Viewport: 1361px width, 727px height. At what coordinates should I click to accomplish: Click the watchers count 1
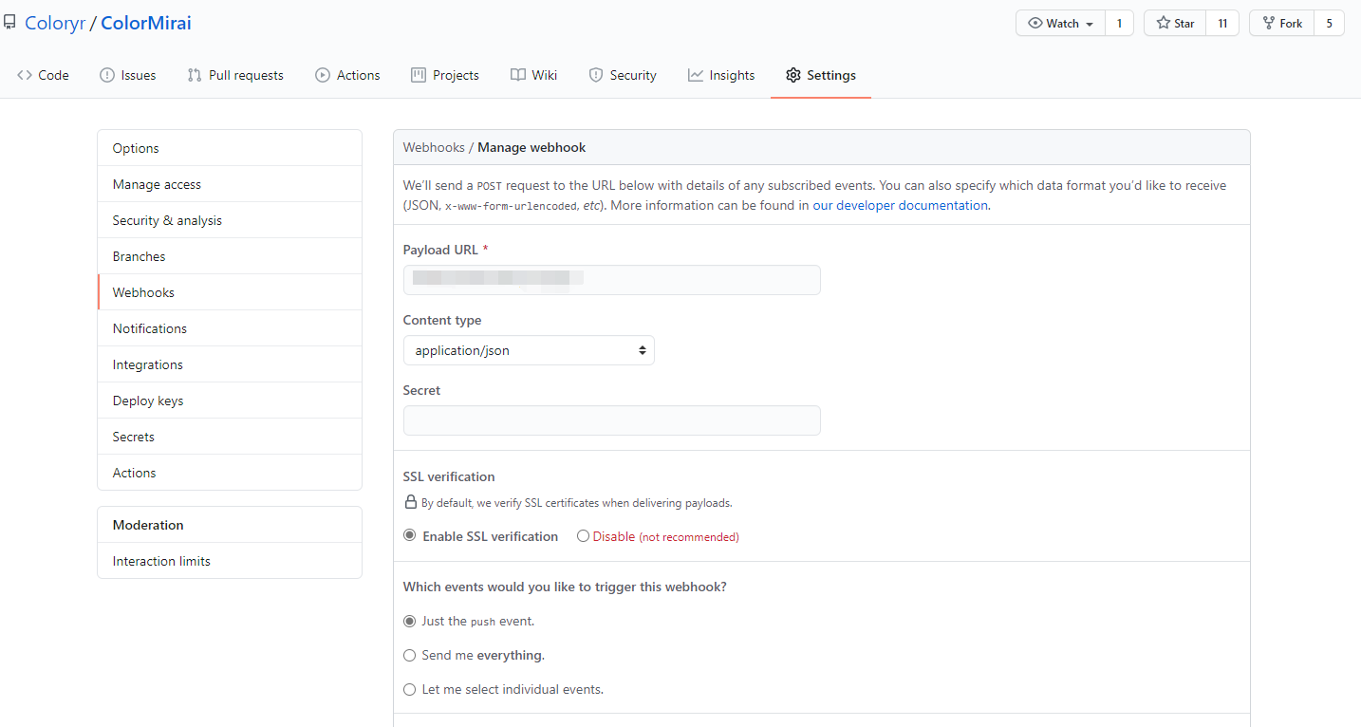click(1120, 23)
